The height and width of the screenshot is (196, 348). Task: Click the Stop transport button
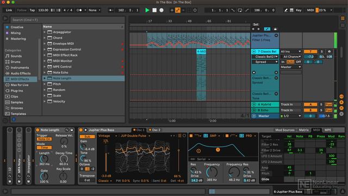[154, 10]
